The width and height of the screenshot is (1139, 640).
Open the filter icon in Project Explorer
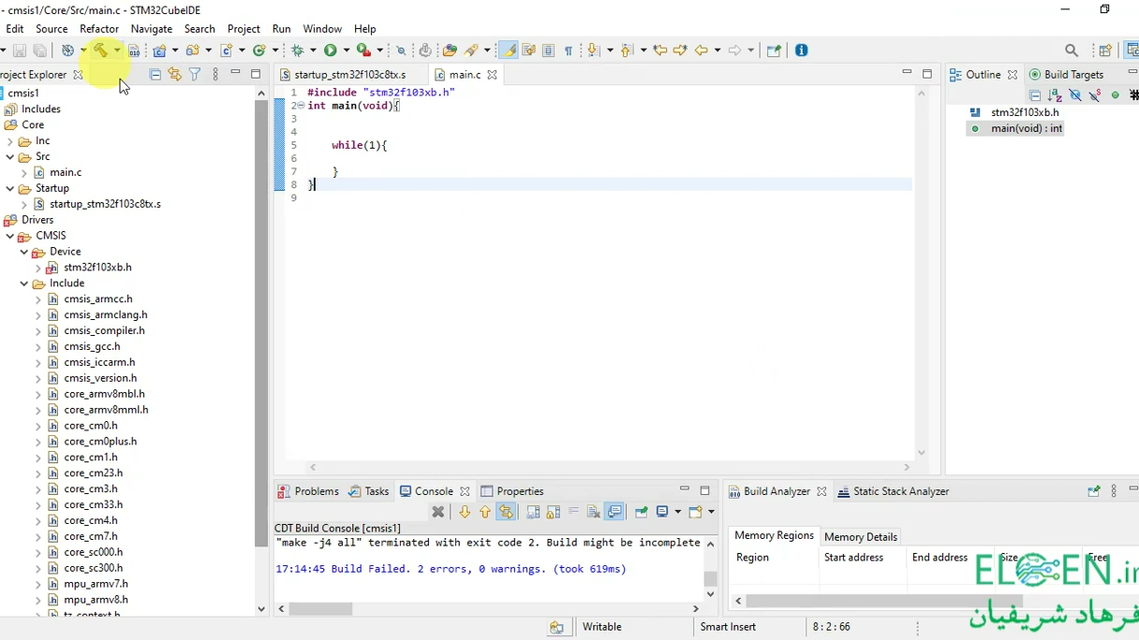[x=195, y=74]
